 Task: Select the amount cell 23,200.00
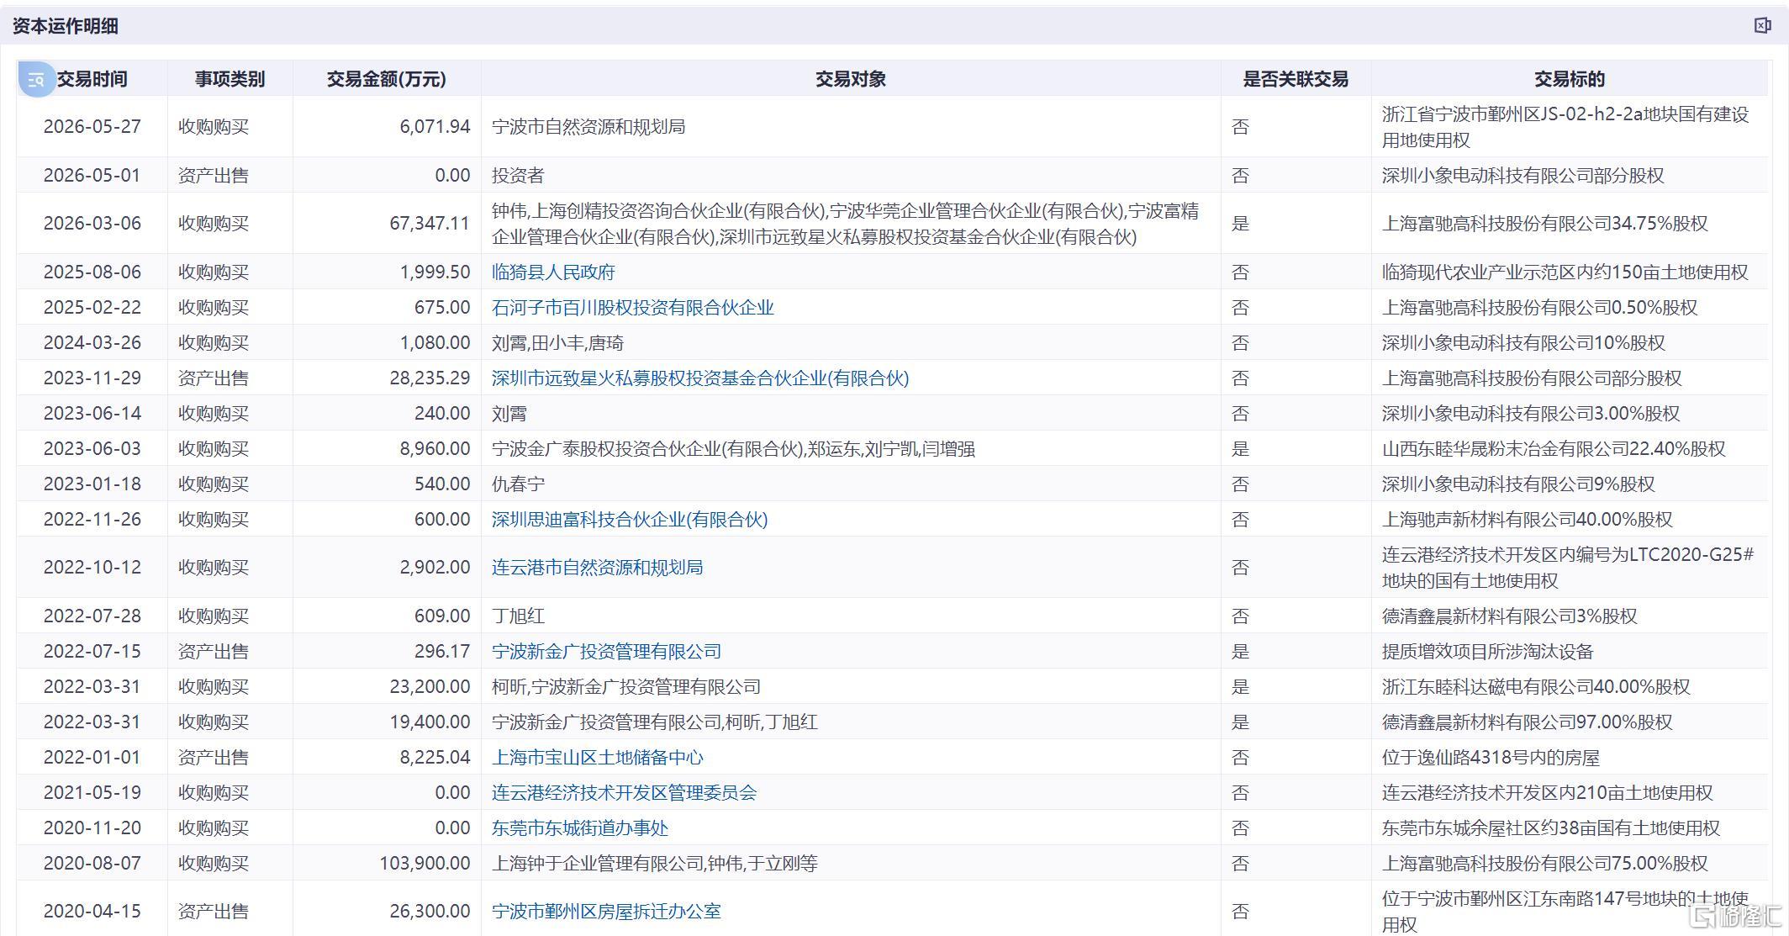430,687
